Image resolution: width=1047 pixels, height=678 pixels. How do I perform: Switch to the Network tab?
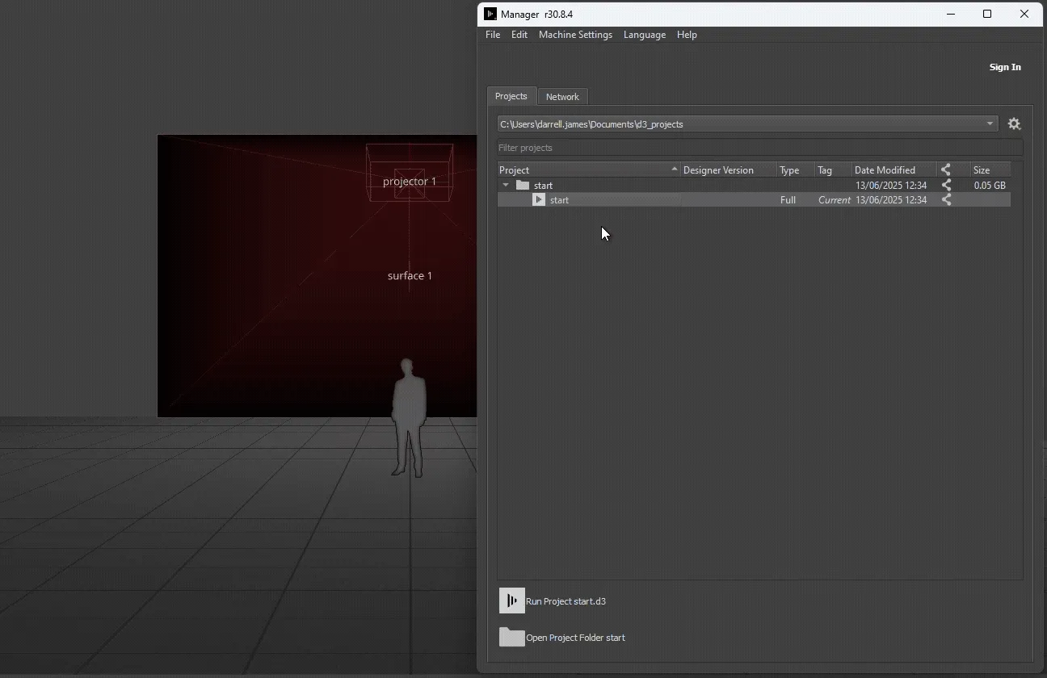(562, 97)
